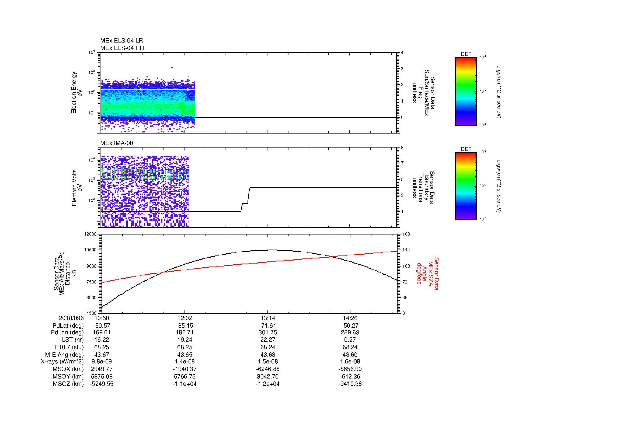Click the IMA ion spectrogram data block

point(145,191)
